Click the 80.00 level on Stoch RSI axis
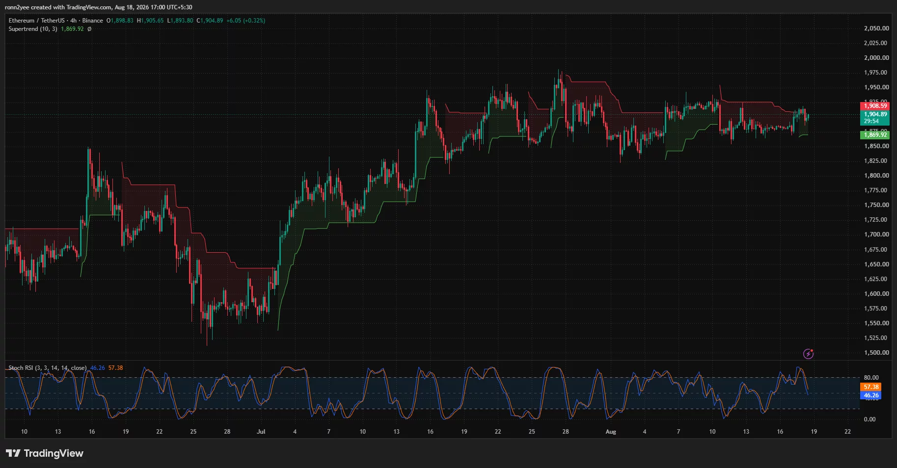This screenshot has width=897, height=468. click(x=871, y=378)
